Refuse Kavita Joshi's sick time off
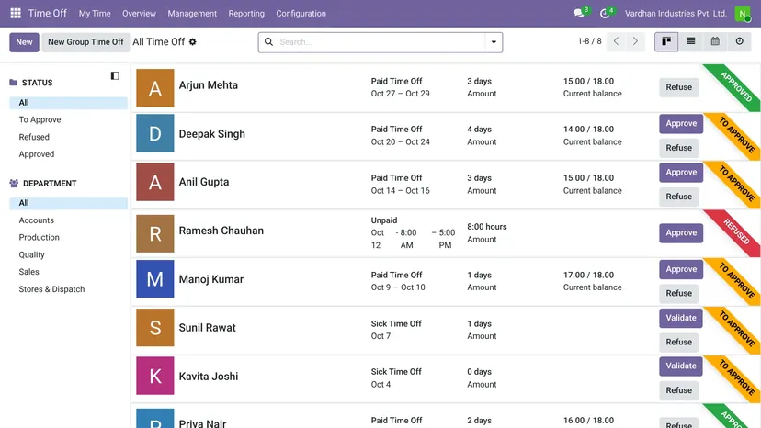Screen dimensions: 761x428 pyautogui.click(x=678, y=390)
